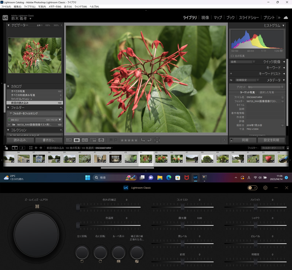This screenshot has width=292, height=270.
Task: Click the Export (書き出し...) button
Action: tap(49, 140)
